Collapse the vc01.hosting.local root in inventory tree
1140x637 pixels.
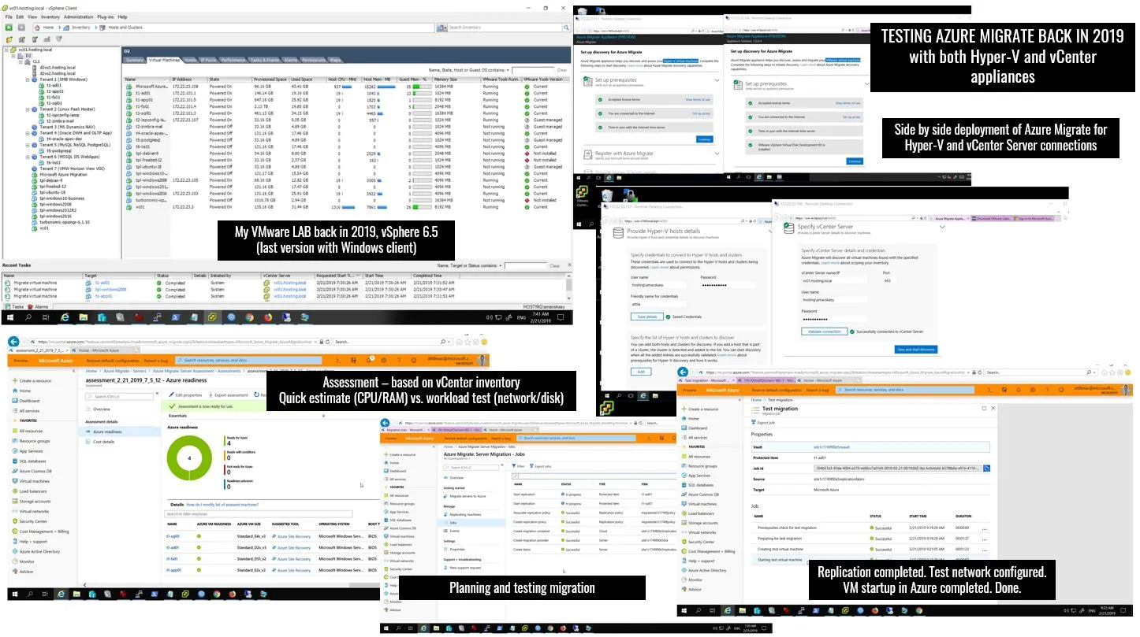5,50
